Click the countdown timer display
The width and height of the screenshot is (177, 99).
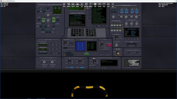pos(43,45)
